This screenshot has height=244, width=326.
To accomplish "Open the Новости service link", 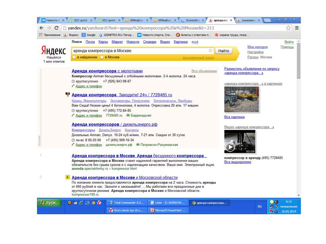I will click(x=133, y=42).
